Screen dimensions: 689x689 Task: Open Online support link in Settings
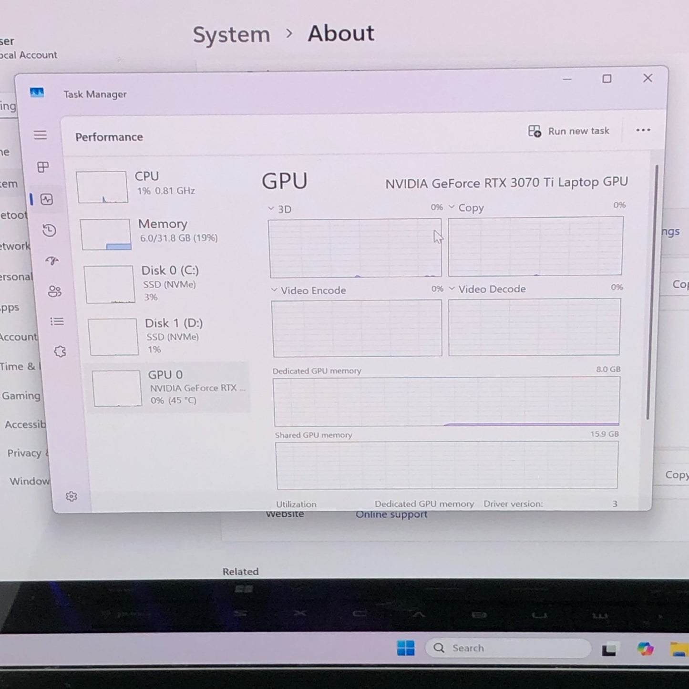[x=391, y=515]
